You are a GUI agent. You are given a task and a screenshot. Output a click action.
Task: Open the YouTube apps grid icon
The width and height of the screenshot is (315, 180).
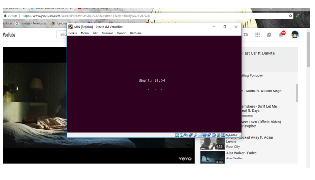(x=257, y=35)
